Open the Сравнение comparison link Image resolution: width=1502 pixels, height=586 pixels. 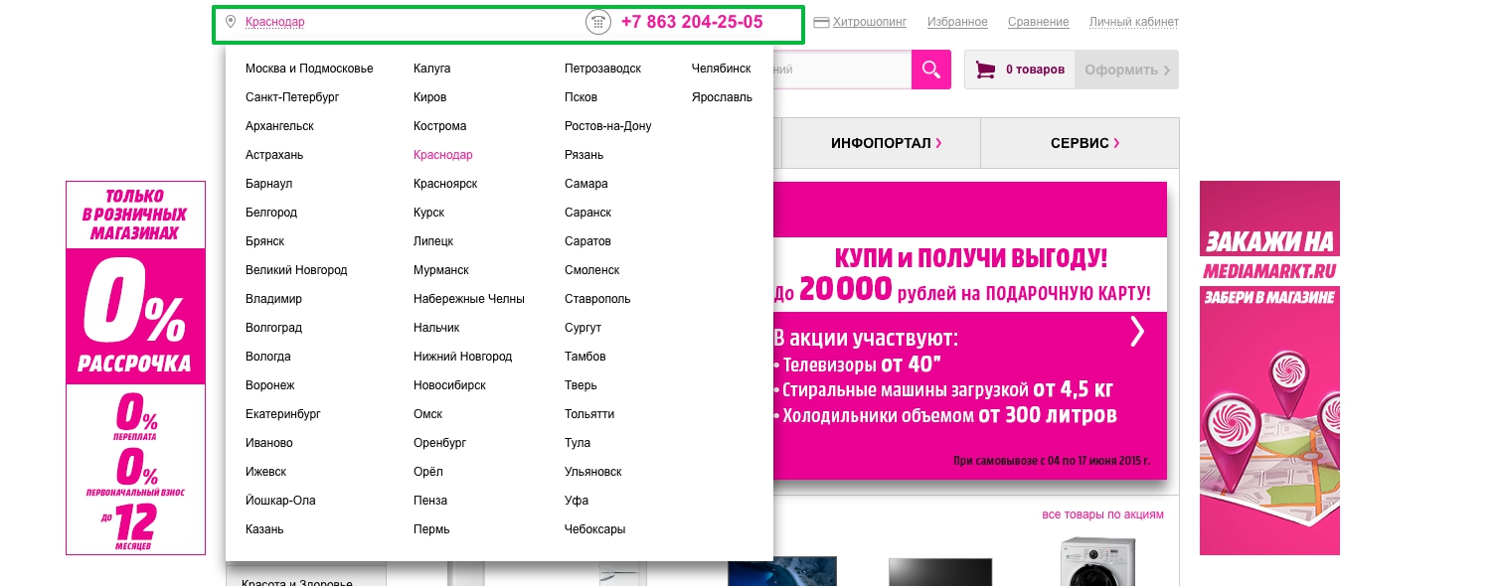tap(1038, 22)
